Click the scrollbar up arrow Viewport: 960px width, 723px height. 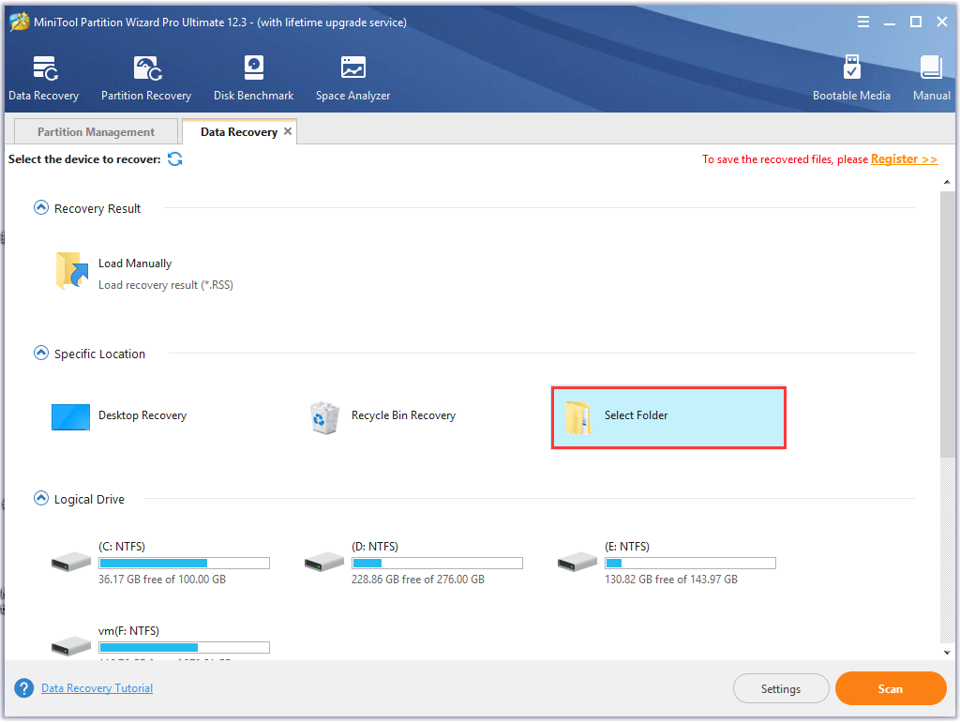(x=947, y=182)
